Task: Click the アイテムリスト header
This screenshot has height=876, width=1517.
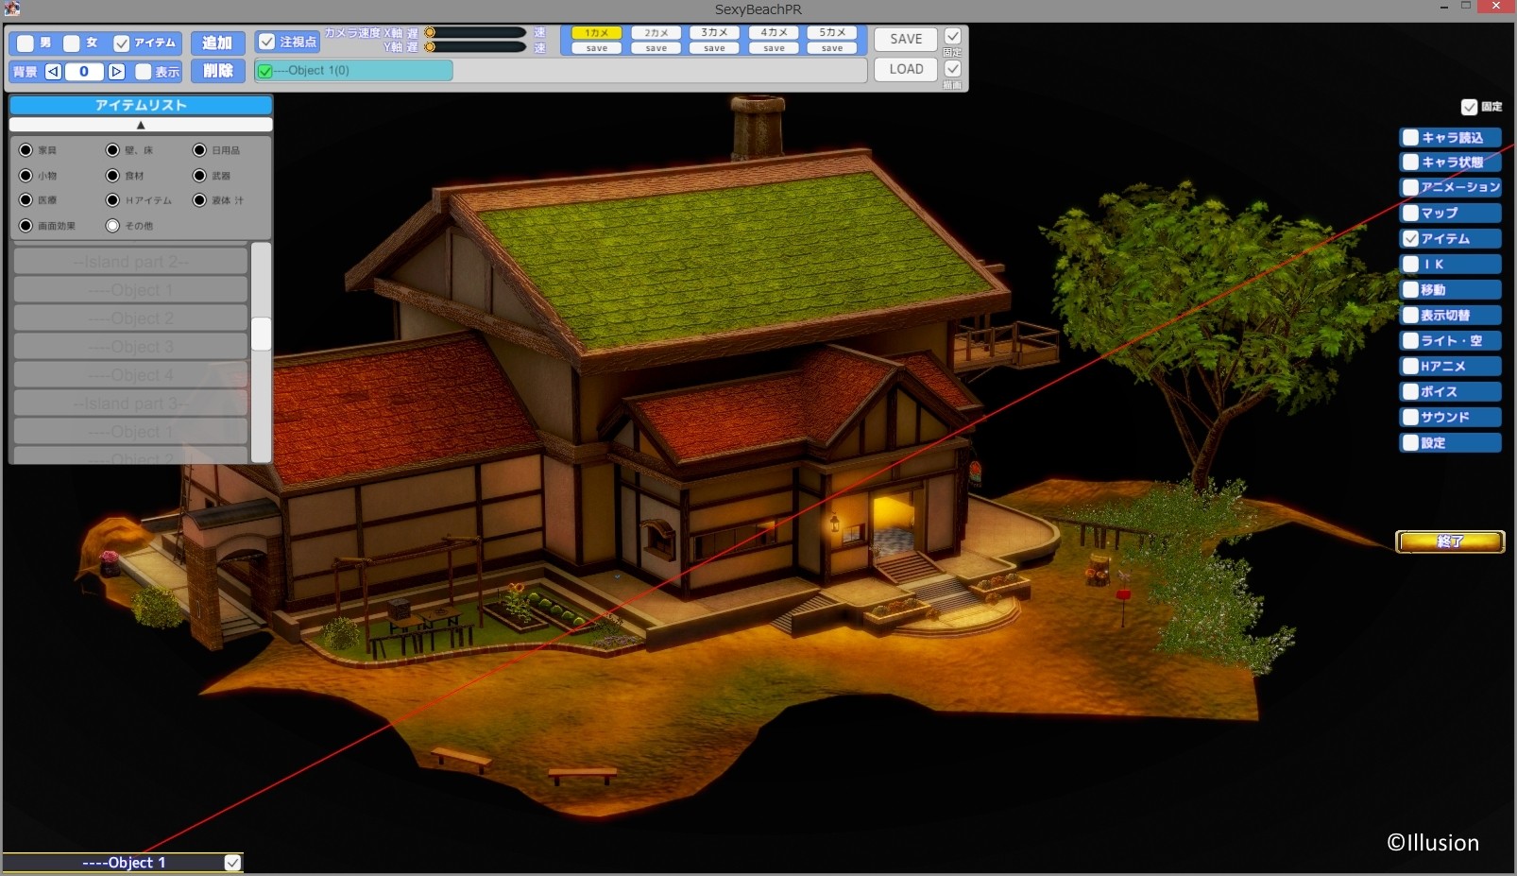Action: pyautogui.click(x=141, y=105)
